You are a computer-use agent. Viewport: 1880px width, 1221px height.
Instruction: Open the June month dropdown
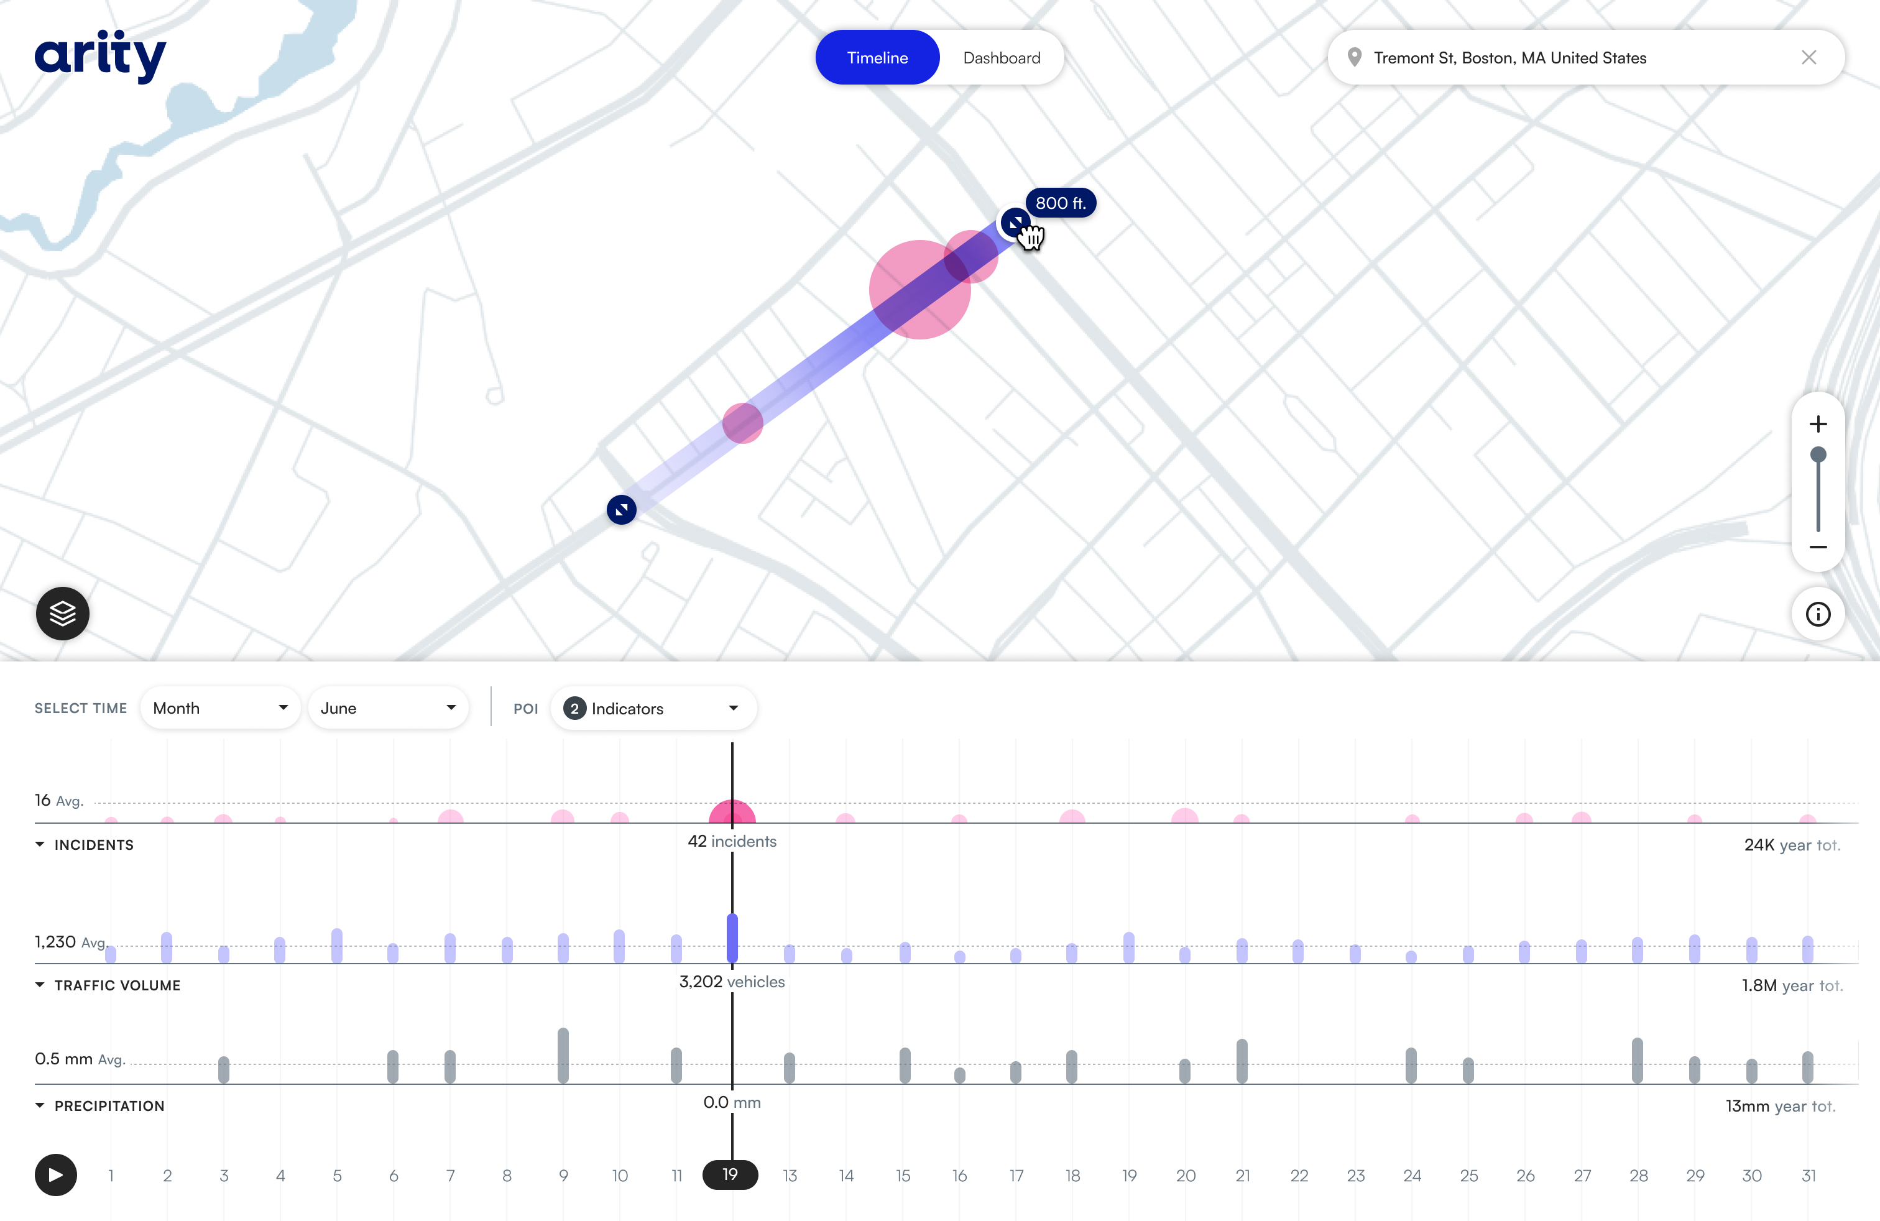(x=389, y=707)
